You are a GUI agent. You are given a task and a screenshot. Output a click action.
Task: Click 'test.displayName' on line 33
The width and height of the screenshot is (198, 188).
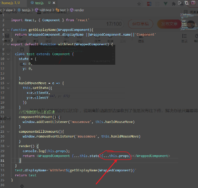pos(30,170)
